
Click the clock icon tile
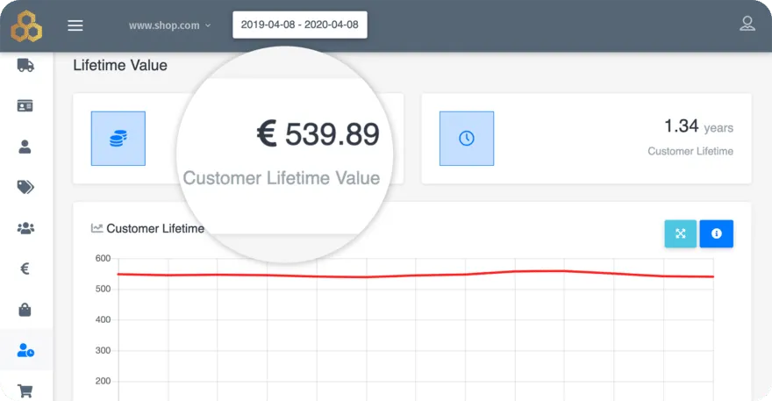[467, 139]
